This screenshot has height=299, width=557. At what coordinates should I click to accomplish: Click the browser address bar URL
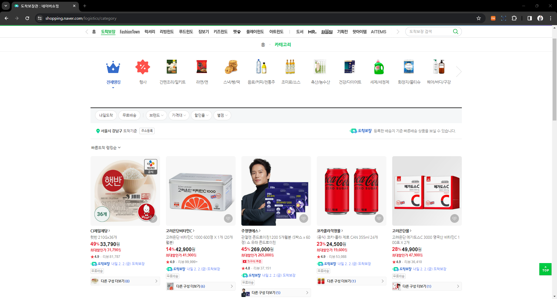click(81, 18)
